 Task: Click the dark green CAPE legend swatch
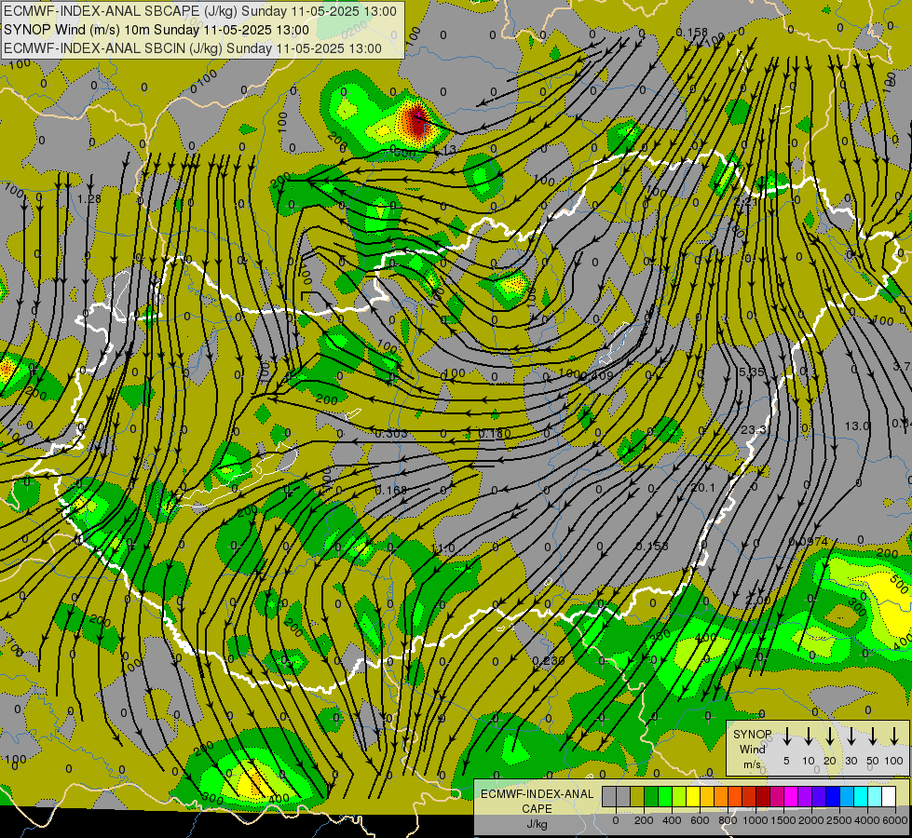pos(651,796)
